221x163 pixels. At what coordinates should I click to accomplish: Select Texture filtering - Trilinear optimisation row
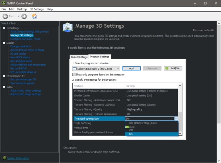pos(125,114)
